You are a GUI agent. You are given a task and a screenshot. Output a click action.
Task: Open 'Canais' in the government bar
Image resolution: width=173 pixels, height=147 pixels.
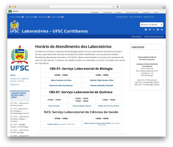pos(156,13)
